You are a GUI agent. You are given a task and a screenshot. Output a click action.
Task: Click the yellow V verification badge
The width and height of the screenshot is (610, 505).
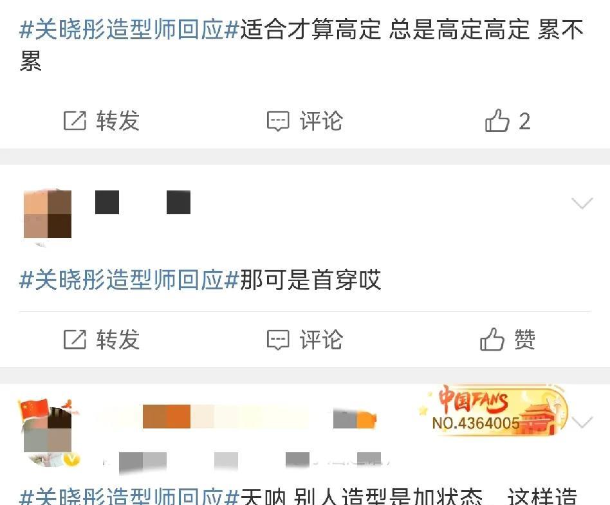click(71, 459)
